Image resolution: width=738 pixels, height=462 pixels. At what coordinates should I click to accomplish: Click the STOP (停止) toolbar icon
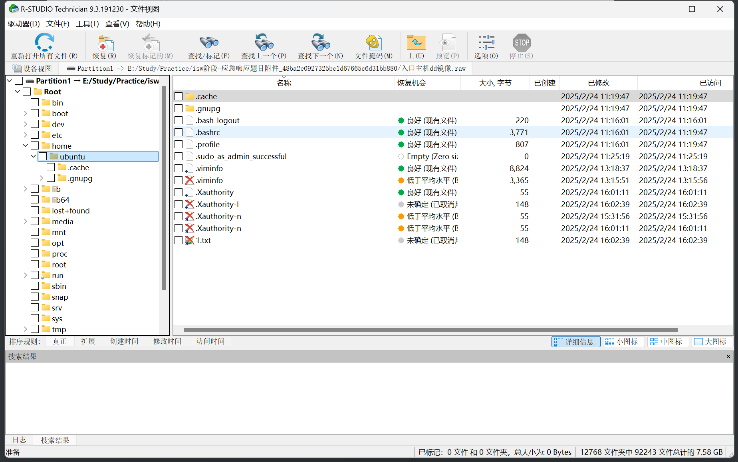pyautogui.click(x=522, y=42)
